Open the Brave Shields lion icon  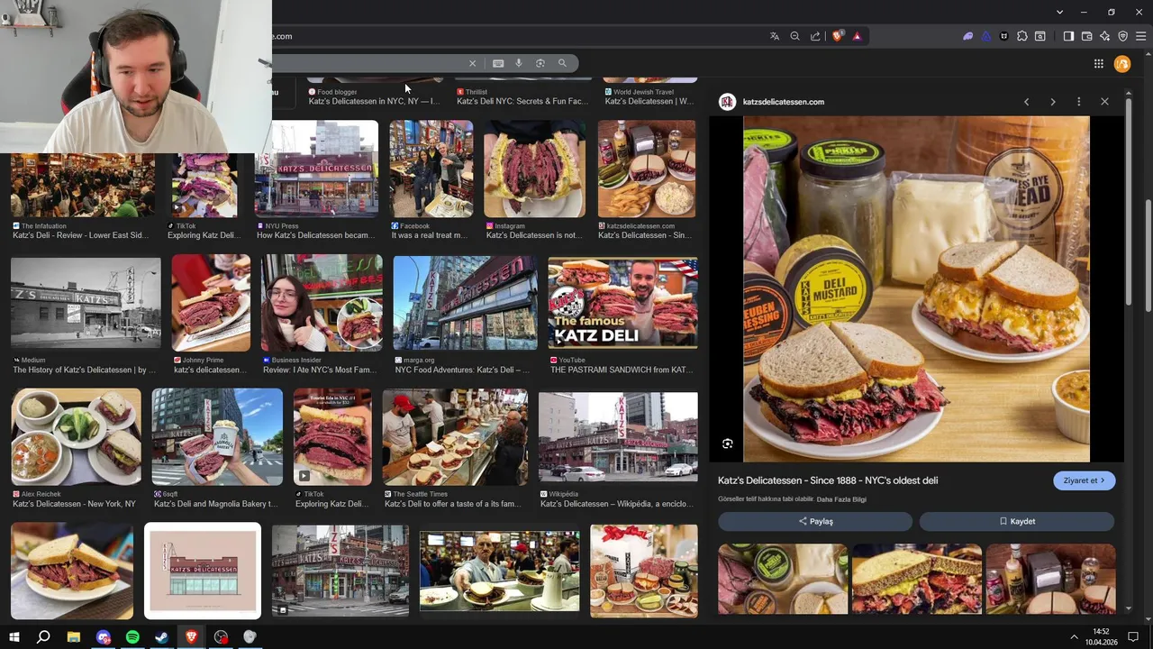(837, 36)
